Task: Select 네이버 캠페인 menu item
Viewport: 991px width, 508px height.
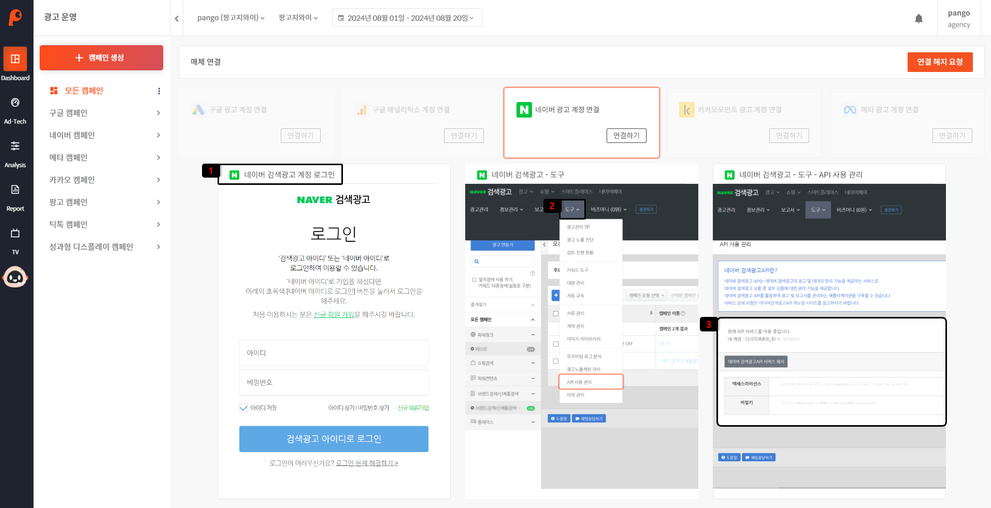Action: tap(72, 135)
